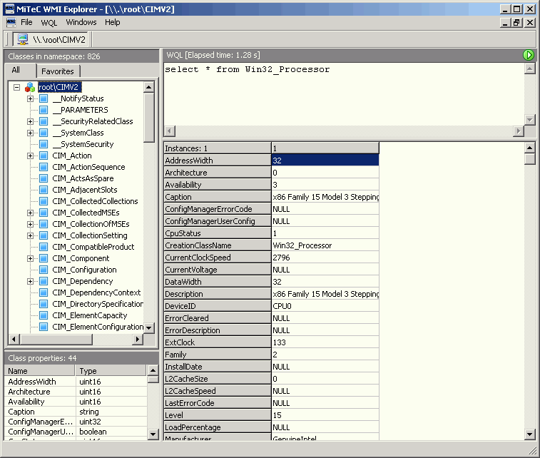Click the __SystemClass class icon

click(x=44, y=133)
